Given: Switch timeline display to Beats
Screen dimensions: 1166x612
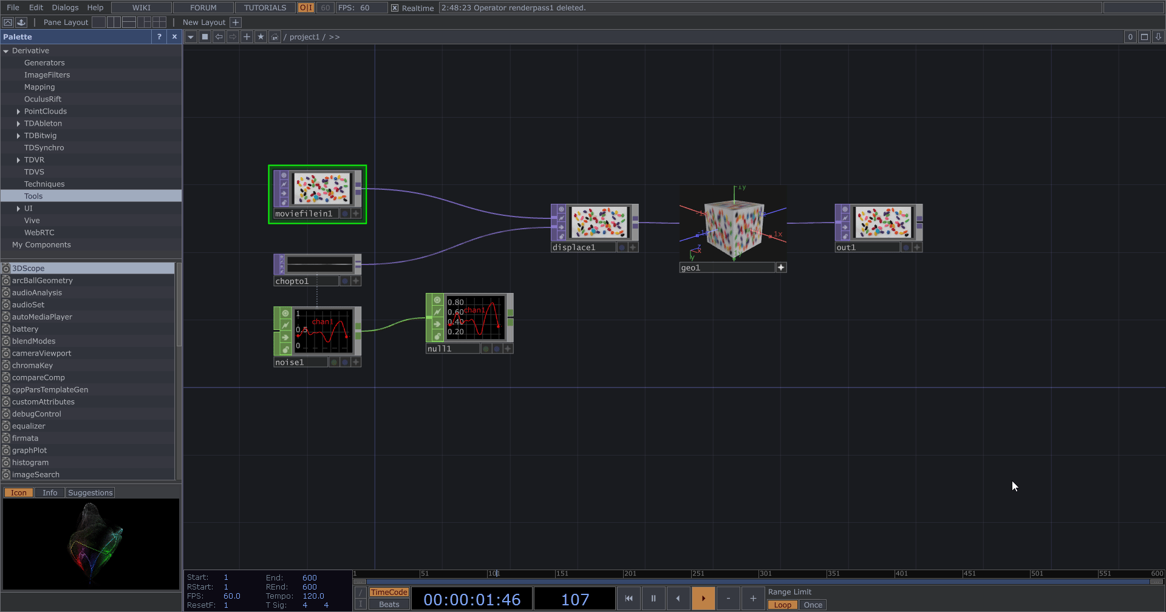Looking at the screenshot, I should (x=389, y=604).
